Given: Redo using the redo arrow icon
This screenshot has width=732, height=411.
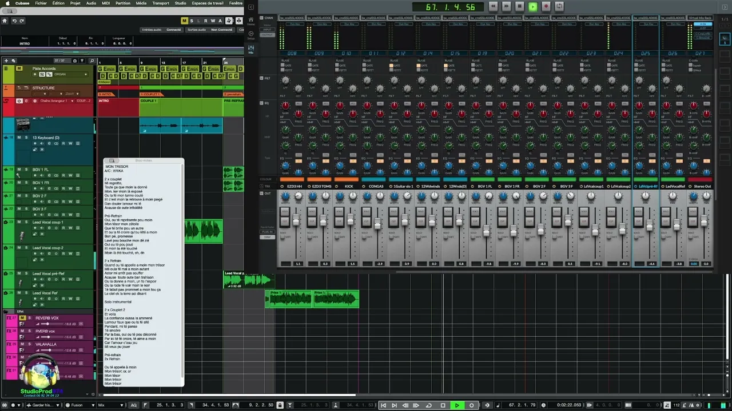Looking at the screenshot, I should (x=22, y=21).
